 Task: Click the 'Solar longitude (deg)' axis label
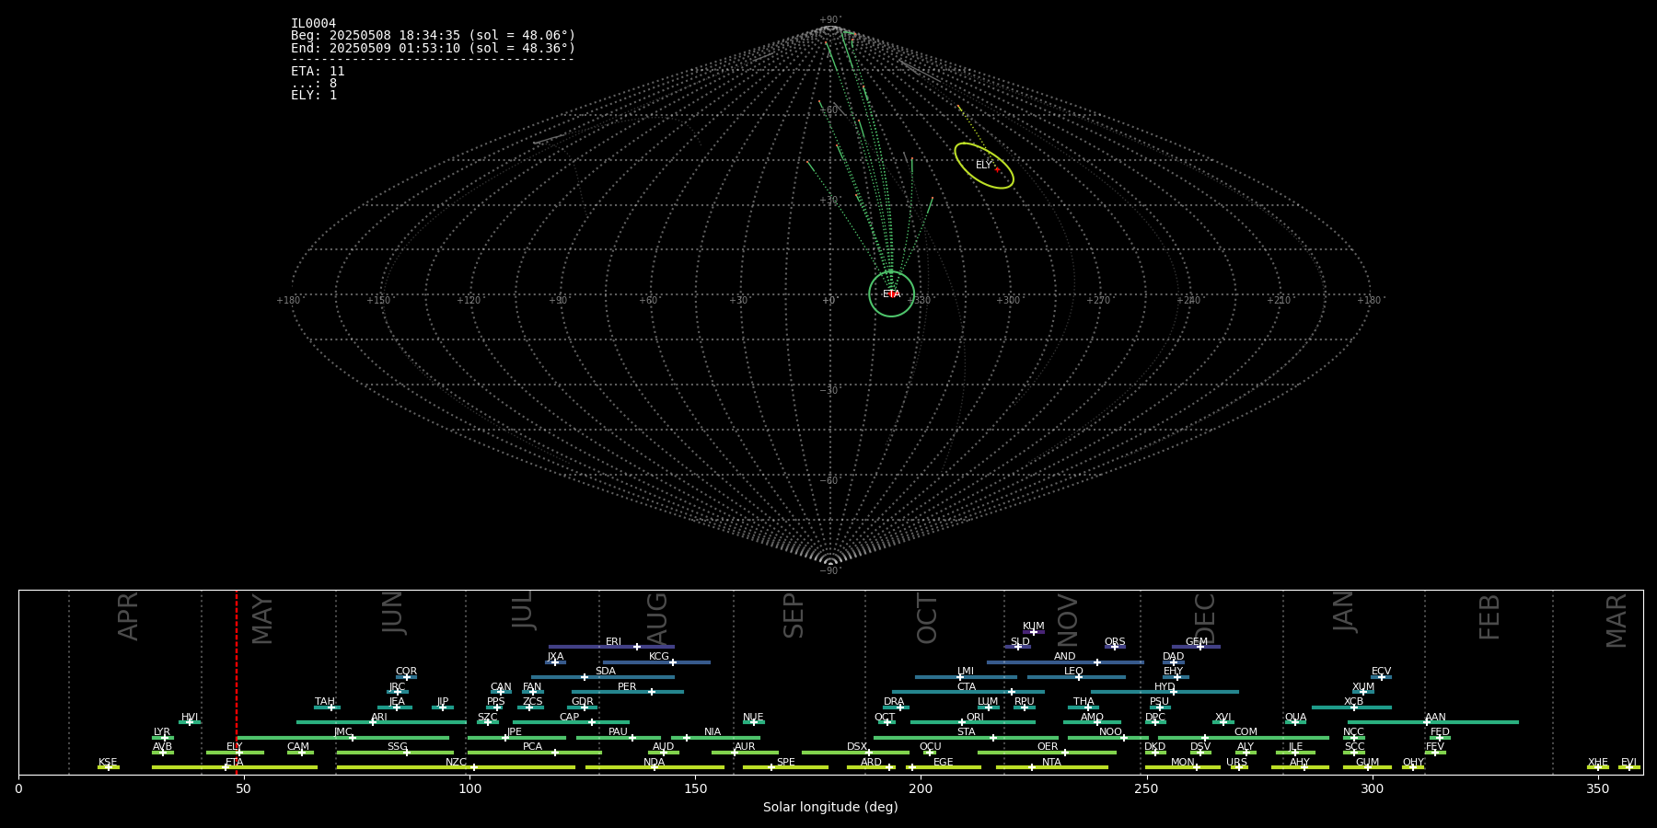point(830,808)
